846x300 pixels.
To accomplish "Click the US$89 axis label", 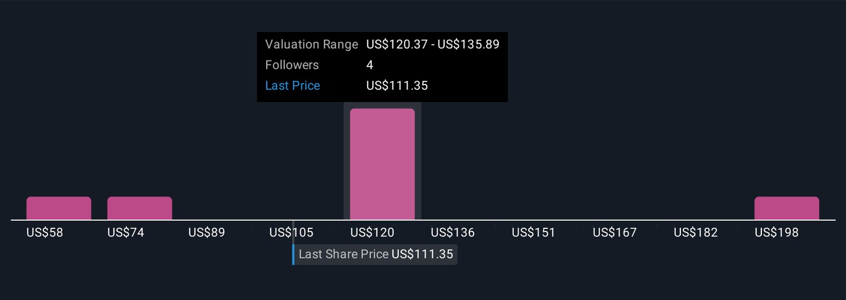I will (207, 232).
